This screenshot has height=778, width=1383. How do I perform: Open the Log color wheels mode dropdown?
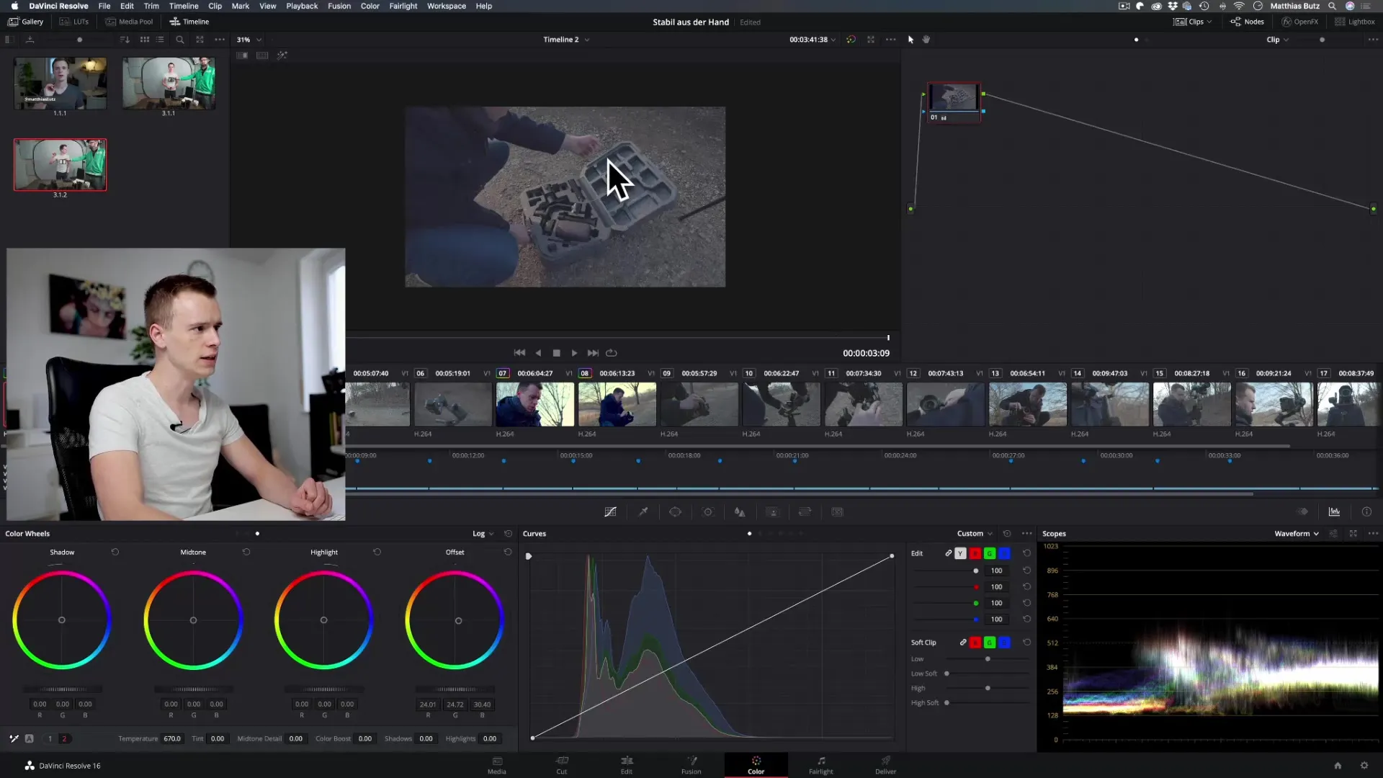(483, 534)
